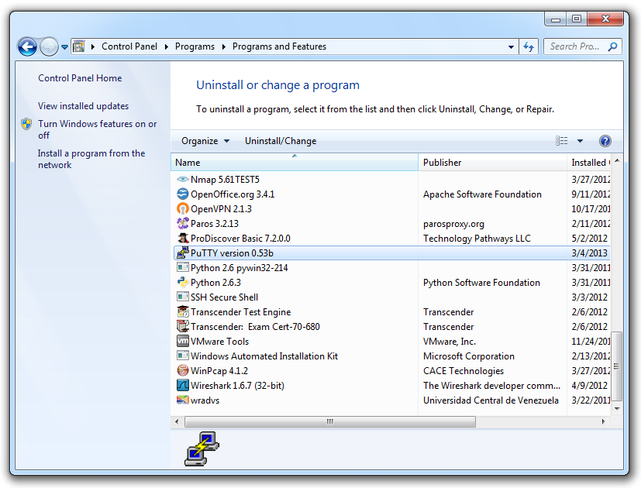Click the Change your view icon
The height and width of the screenshot is (488, 641).
coord(562,141)
